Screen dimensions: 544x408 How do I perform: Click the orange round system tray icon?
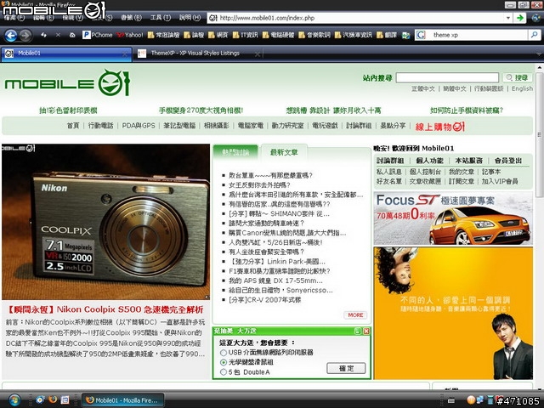(x=471, y=399)
